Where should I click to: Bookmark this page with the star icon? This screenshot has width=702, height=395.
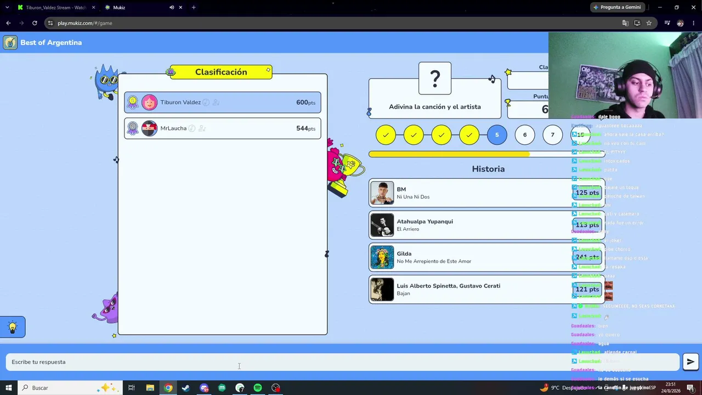[649, 23]
